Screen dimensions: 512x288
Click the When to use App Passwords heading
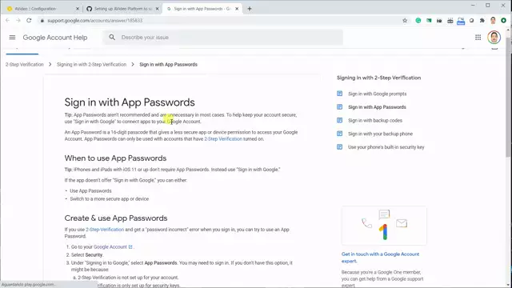[x=115, y=158]
